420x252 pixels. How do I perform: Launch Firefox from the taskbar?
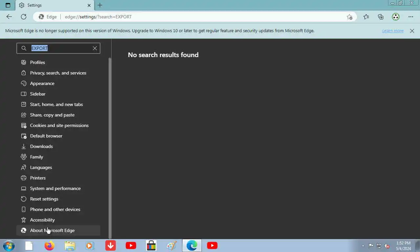coord(50,245)
